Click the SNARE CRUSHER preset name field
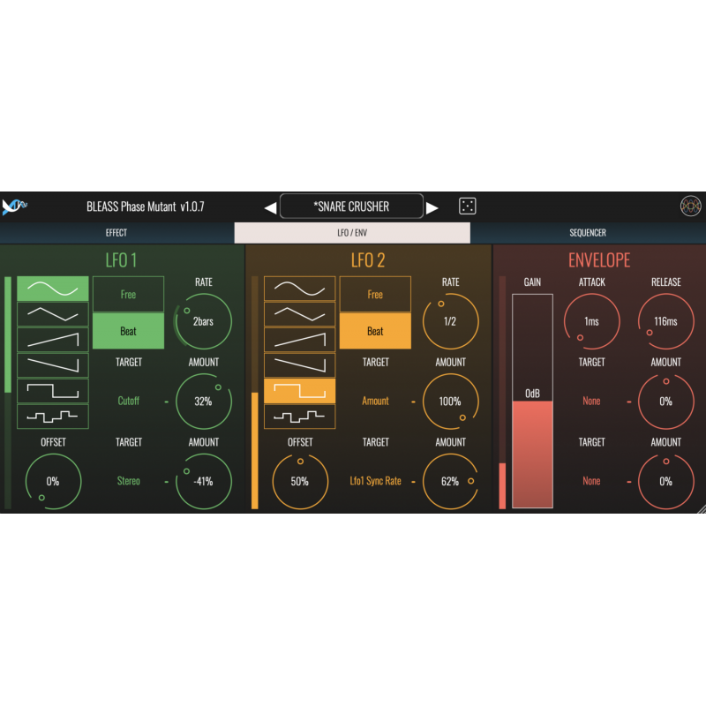This screenshot has width=706, height=706. point(351,207)
